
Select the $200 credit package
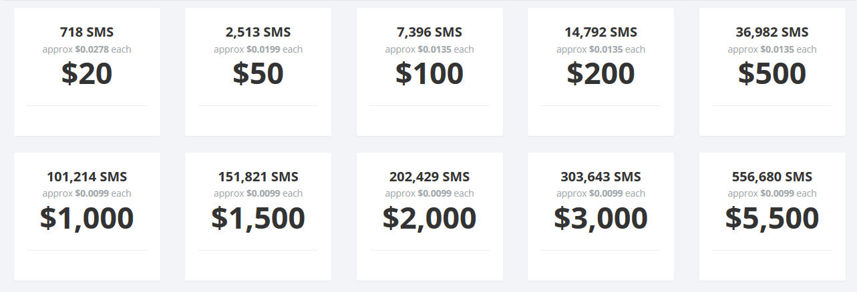601,72
